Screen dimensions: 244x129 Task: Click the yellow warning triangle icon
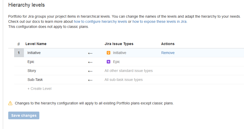click(10, 103)
